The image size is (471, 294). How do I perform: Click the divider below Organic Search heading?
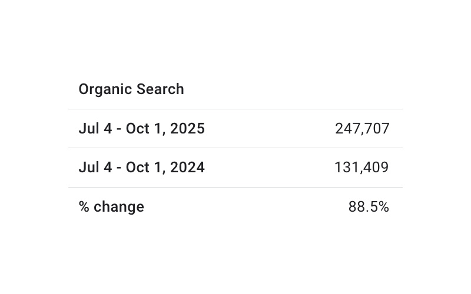(x=235, y=109)
